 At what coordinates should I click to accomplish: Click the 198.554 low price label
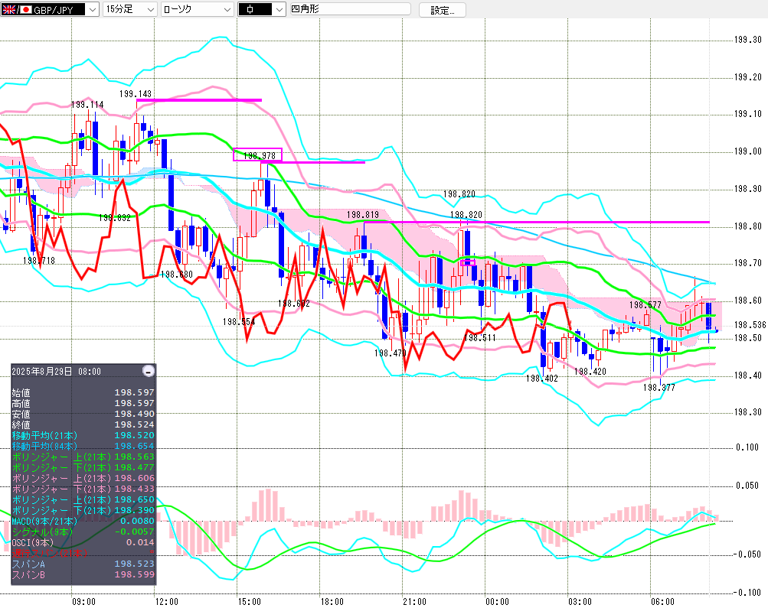coord(239,322)
